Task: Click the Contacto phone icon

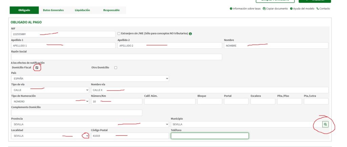Action: coord(318,9)
